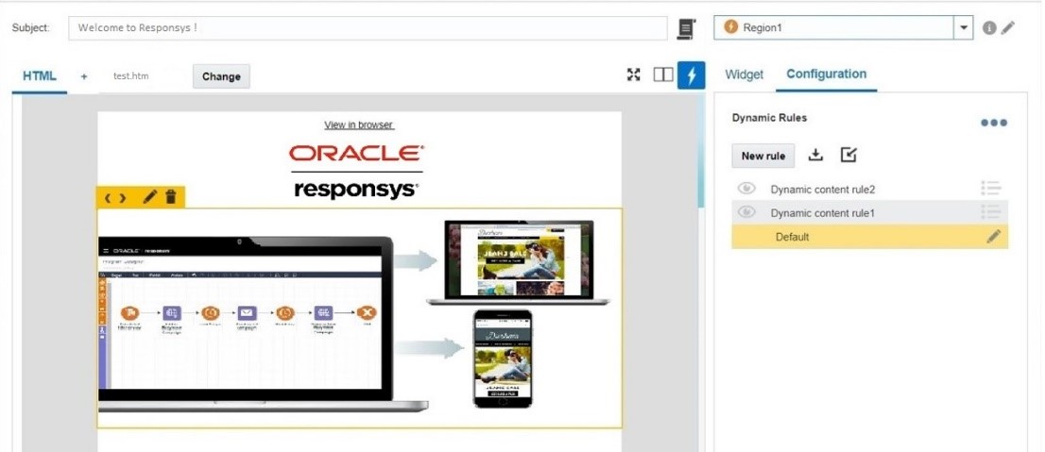The height and width of the screenshot is (452, 1045).
Task: Edit selected region with the pencil icon
Action: click(150, 196)
